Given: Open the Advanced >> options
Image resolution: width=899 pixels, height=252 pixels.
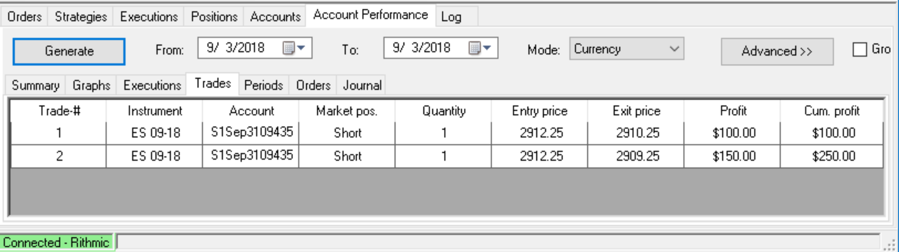Looking at the screenshot, I should tap(777, 51).
